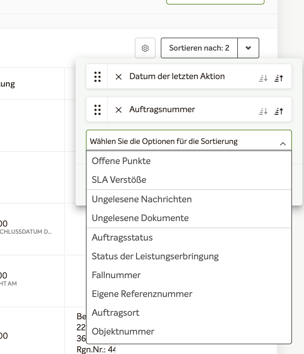Click the 'Auftragsnummer' sort label

click(x=162, y=110)
